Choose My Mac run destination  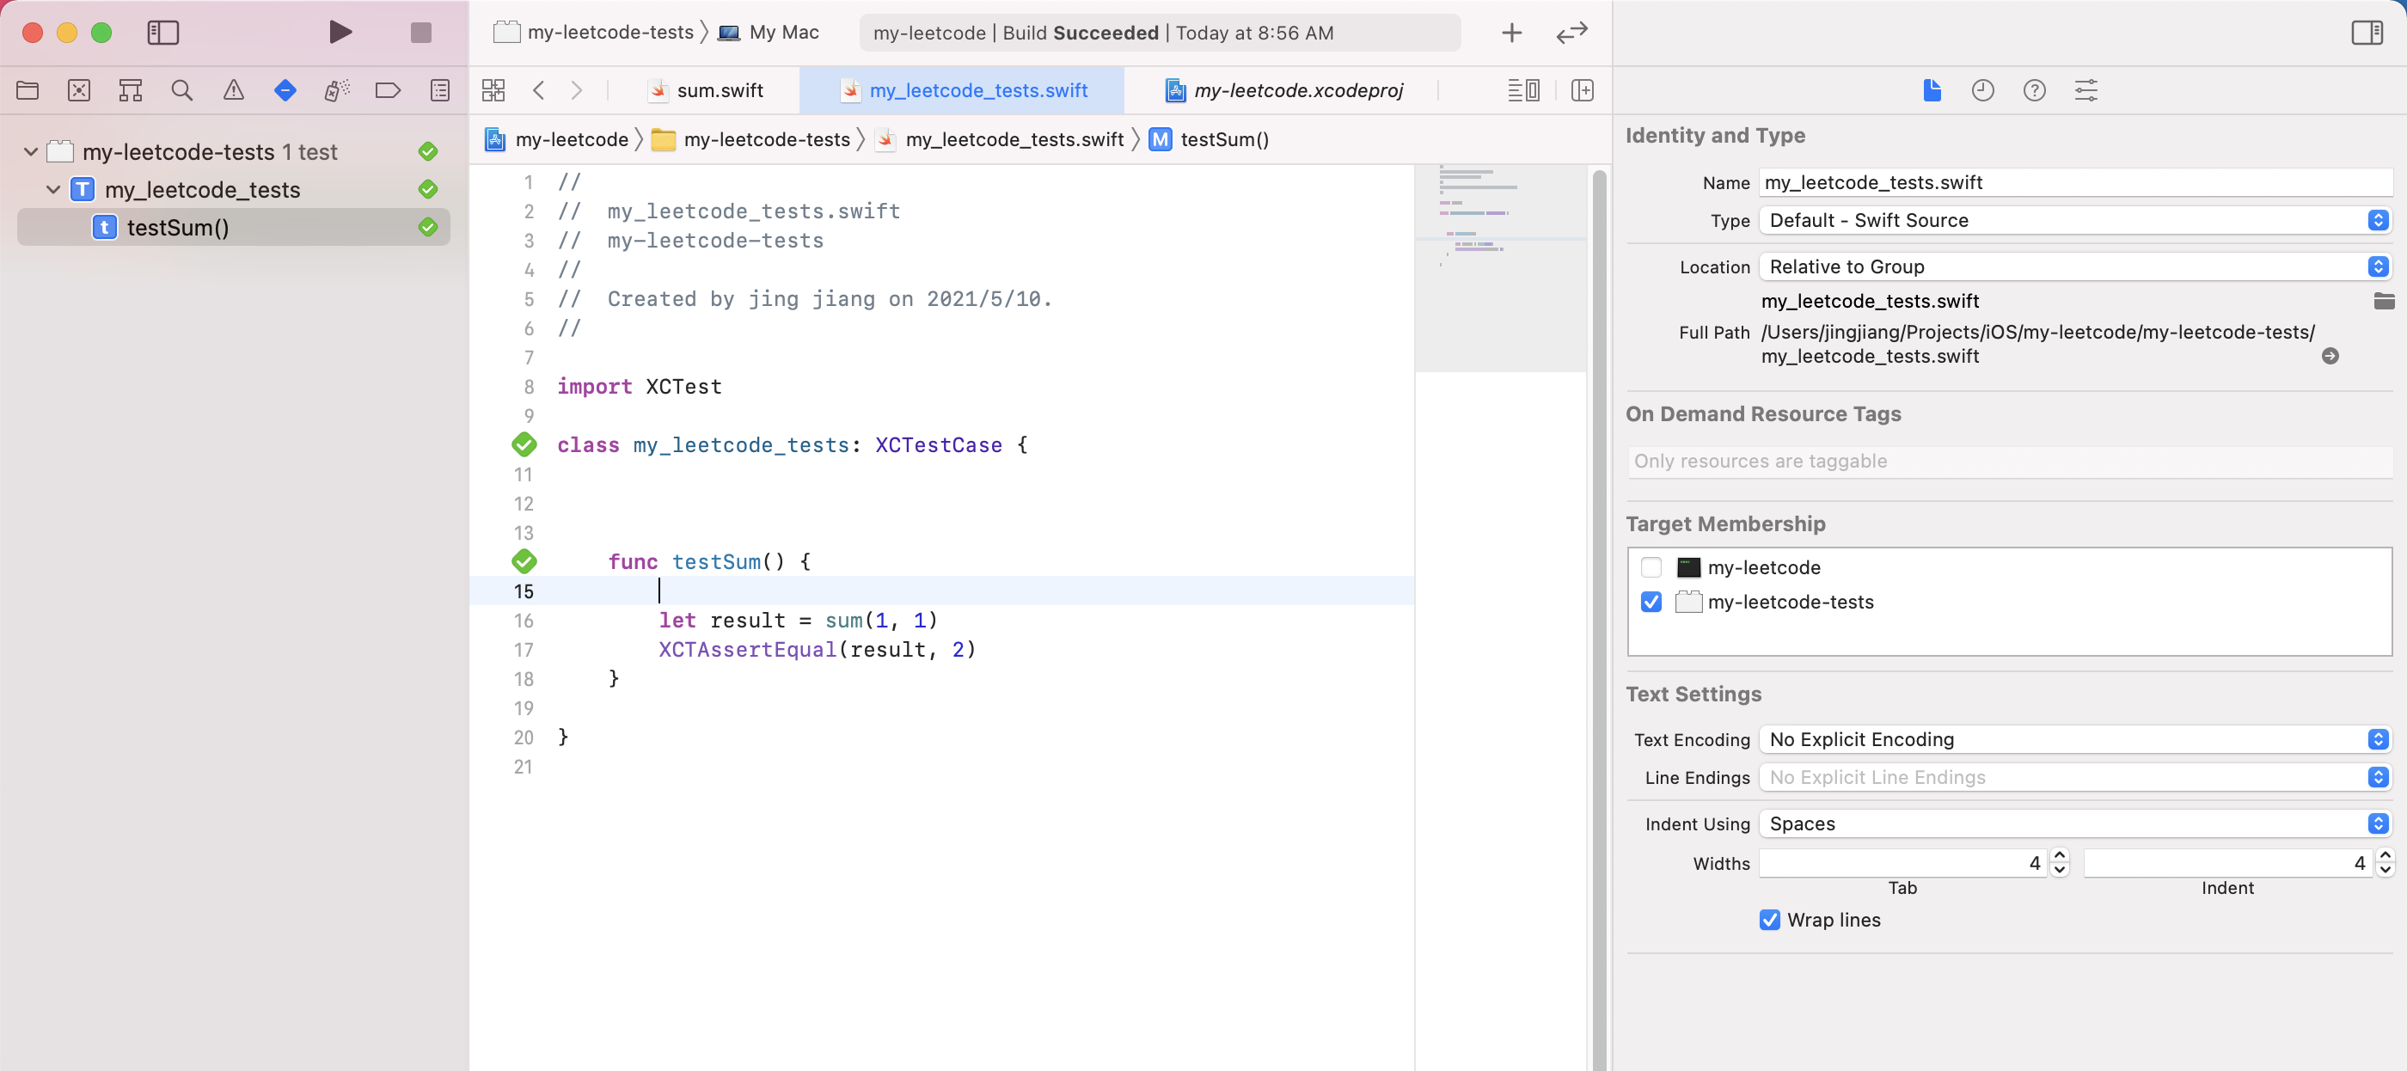point(768,33)
